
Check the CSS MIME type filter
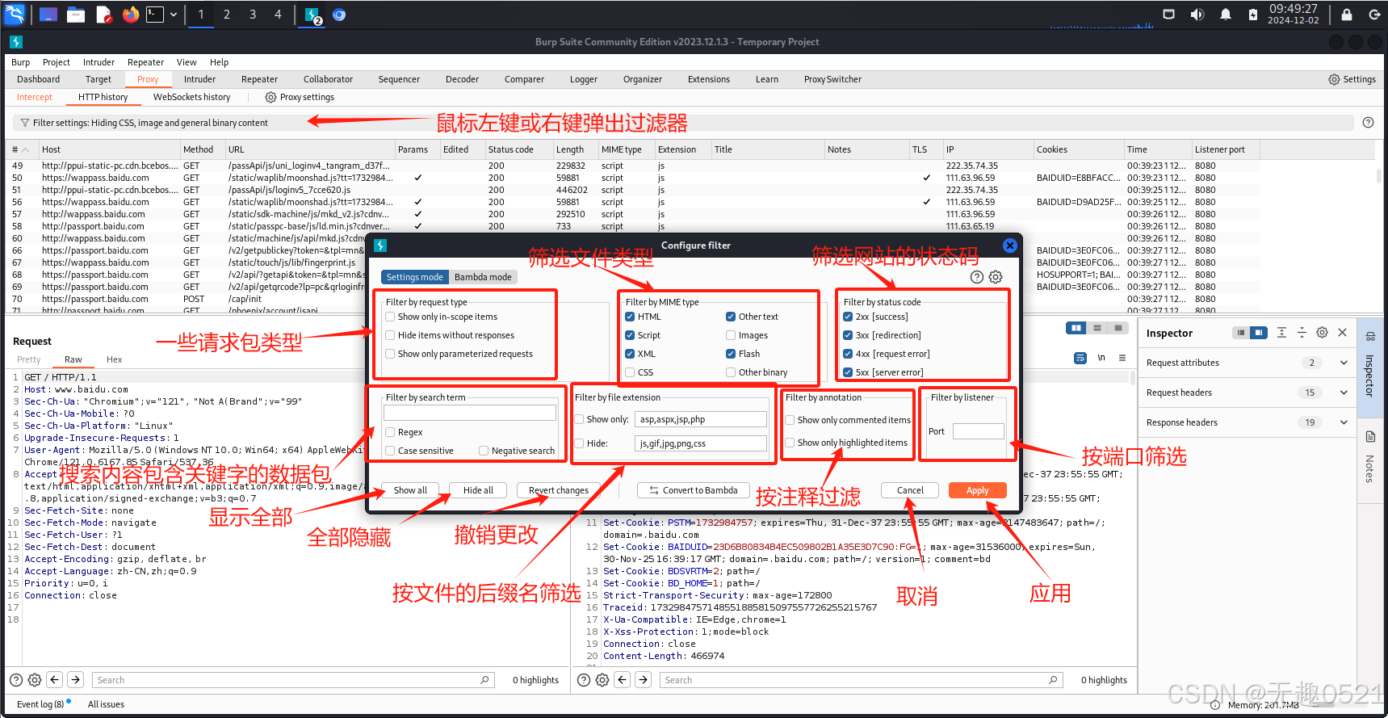[630, 372]
